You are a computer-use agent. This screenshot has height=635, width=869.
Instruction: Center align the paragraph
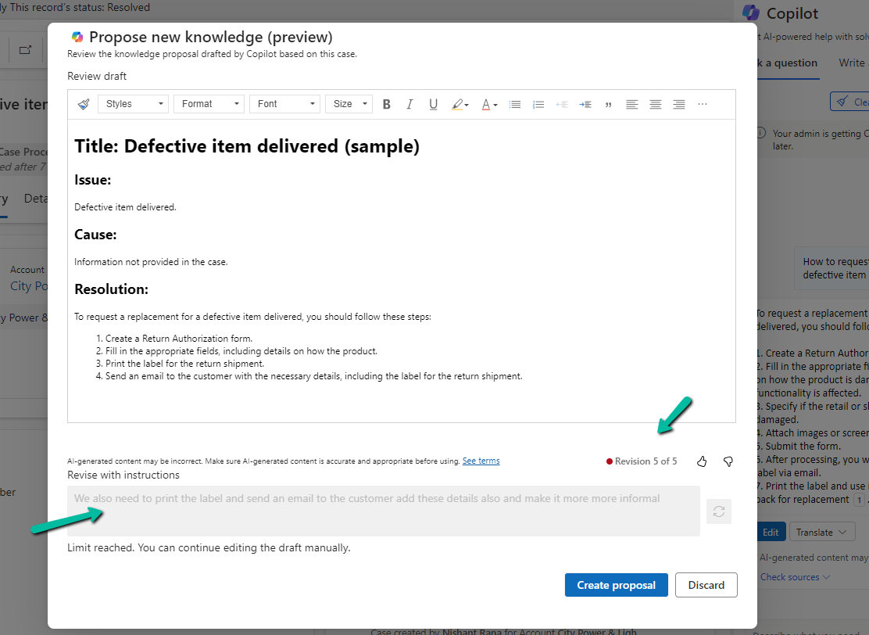pos(655,104)
